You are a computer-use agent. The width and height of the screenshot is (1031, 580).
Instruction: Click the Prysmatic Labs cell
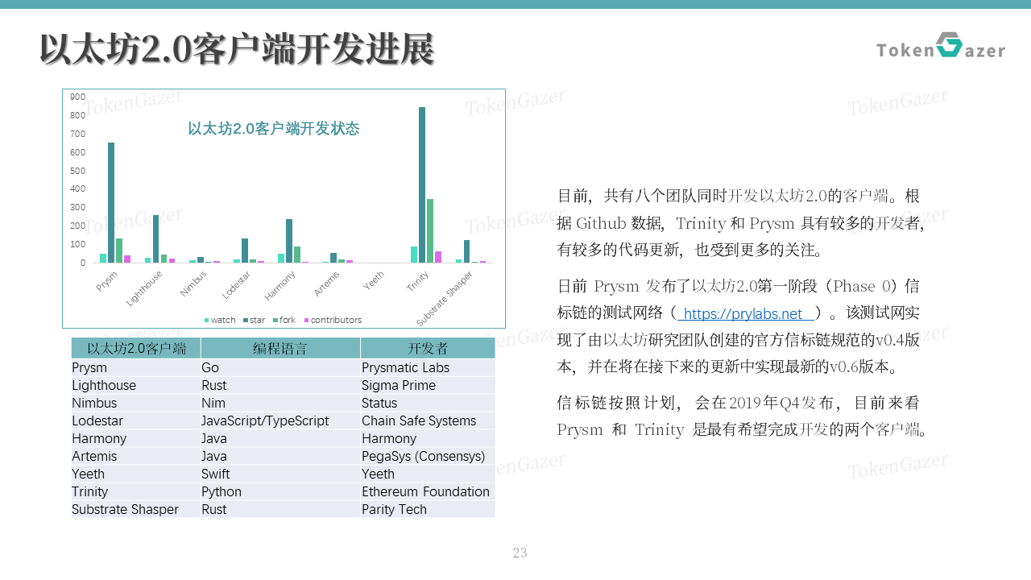click(x=428, y=367)
